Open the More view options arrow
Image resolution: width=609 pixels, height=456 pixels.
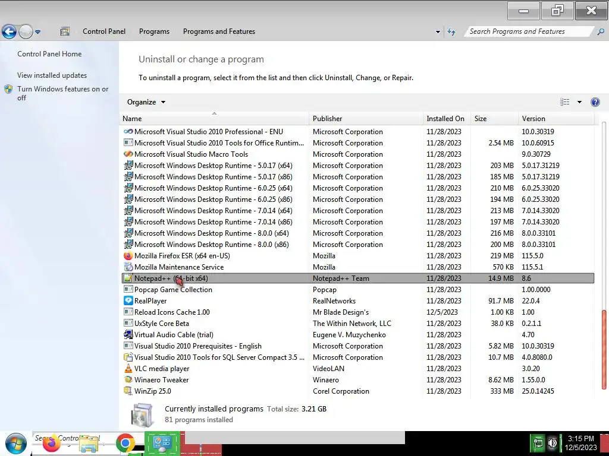[x=579, y=102]
